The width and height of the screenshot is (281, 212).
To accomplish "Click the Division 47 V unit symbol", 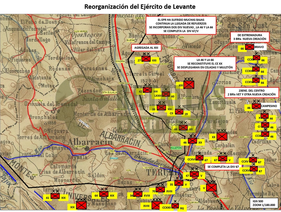I will click(194, 174).
